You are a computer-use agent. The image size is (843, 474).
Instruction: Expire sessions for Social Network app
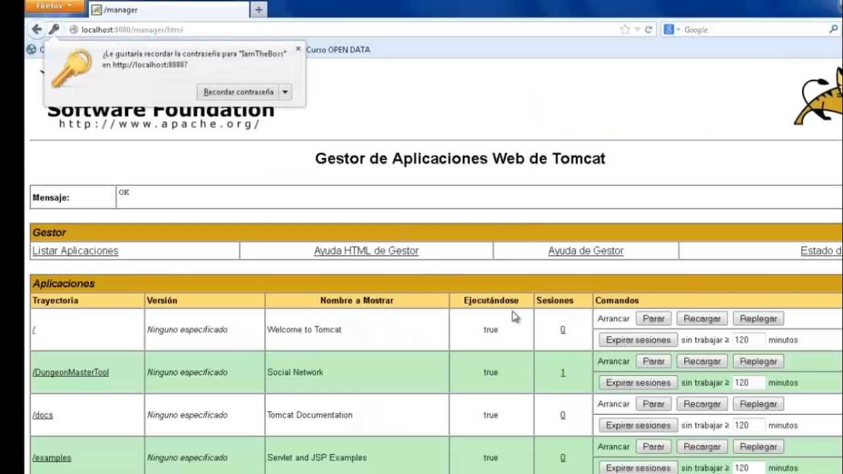(638, 382)
